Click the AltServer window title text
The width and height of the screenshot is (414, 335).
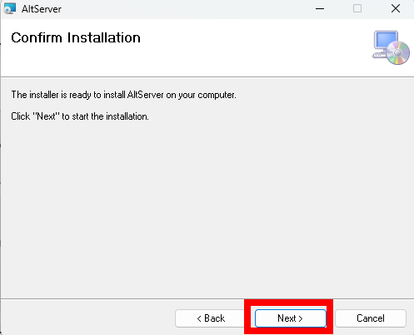tap(42, 9)
